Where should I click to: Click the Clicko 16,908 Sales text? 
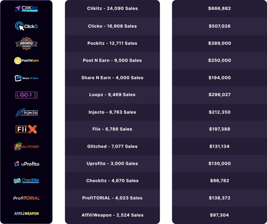pos(112,26)
